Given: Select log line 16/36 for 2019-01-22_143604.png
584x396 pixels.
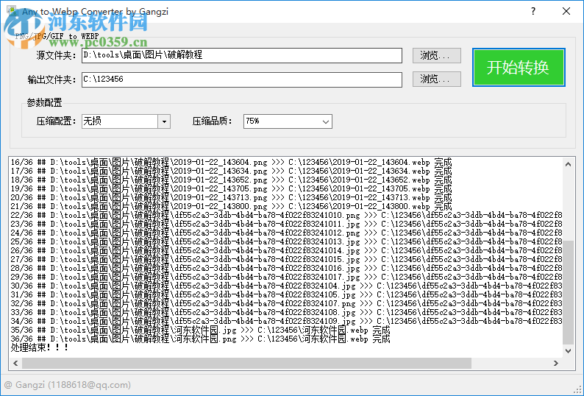Looking at the screenshot, I should 231,163.
